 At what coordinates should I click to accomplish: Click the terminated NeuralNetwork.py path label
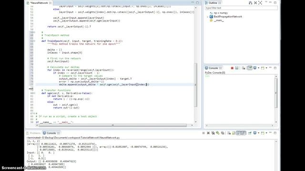tap(73, 138)
